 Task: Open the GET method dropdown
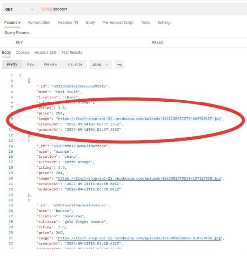pos(20,9)
